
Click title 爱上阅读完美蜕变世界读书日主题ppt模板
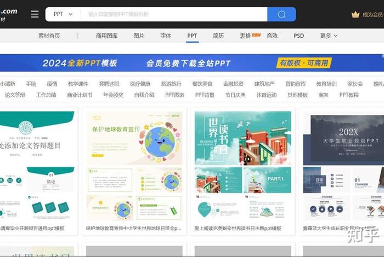(238, 228)
